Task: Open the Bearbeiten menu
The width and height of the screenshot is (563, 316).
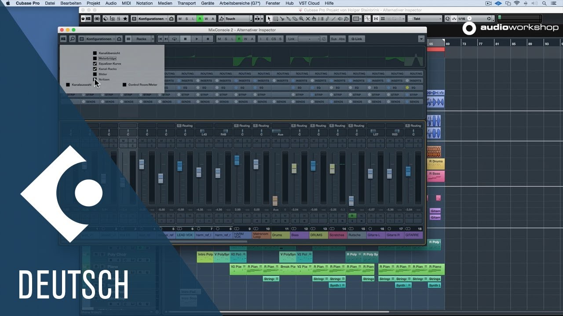Action: click(71, 3)
